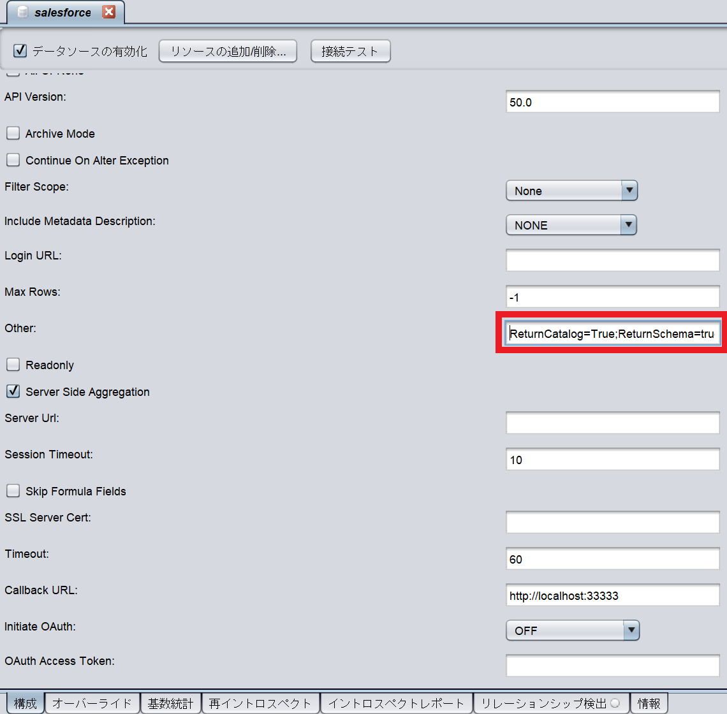The width and height of the screenshot is (727, 714).
Task: Close the salesforce tab
Action: point(109,11)
